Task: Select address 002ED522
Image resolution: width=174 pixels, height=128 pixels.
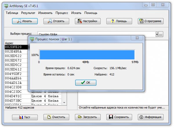Action: (x=16, y=56)
